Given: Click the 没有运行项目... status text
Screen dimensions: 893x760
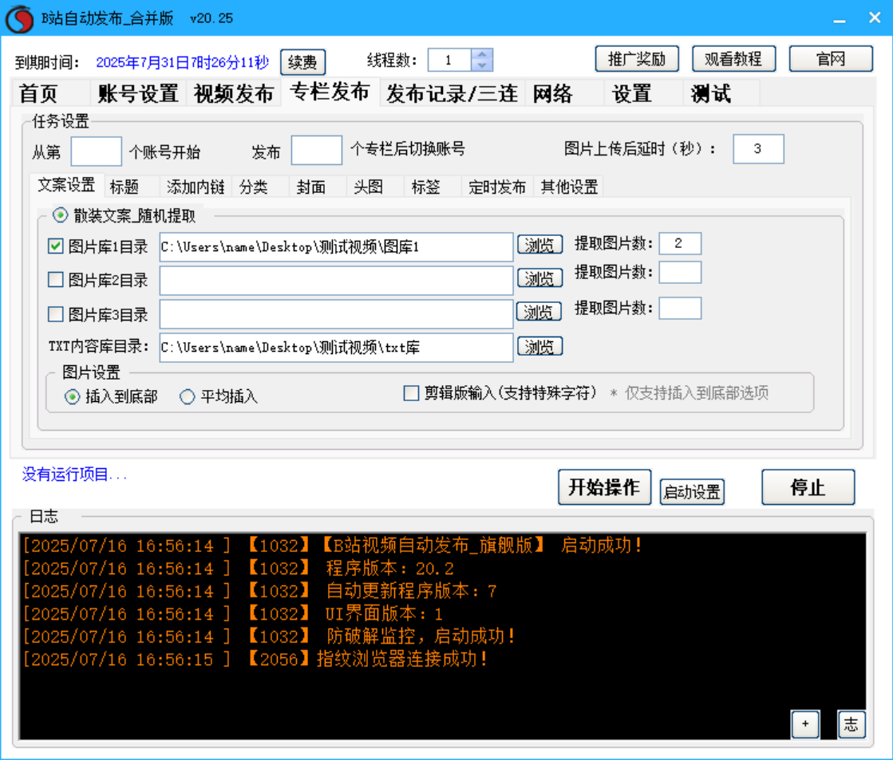Looking at the screenshot, I should point(74,475).
